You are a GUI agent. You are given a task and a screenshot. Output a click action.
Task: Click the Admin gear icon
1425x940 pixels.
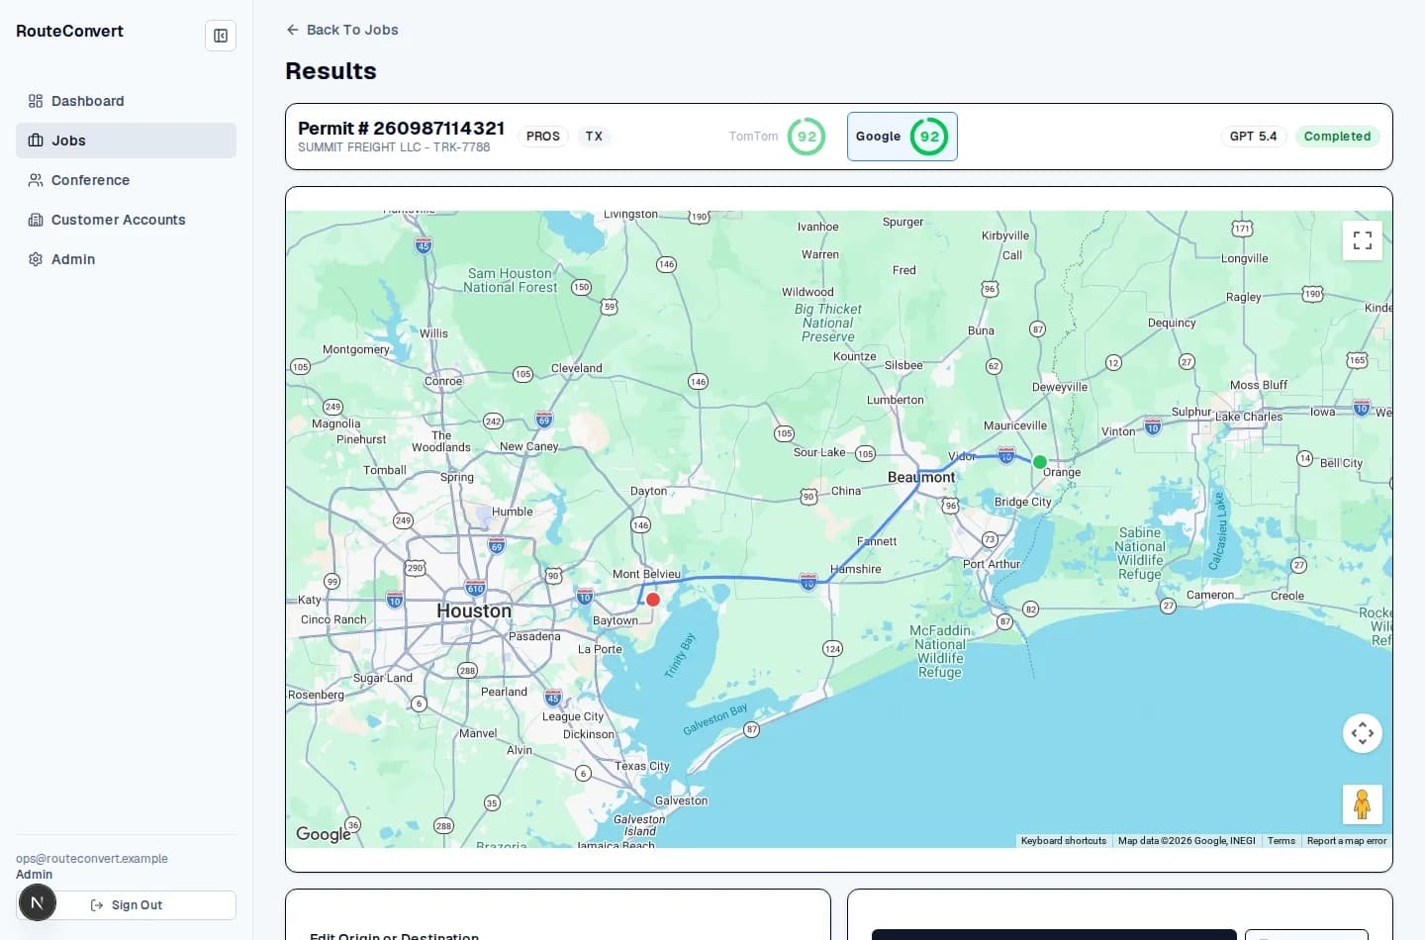coord(36,259)
